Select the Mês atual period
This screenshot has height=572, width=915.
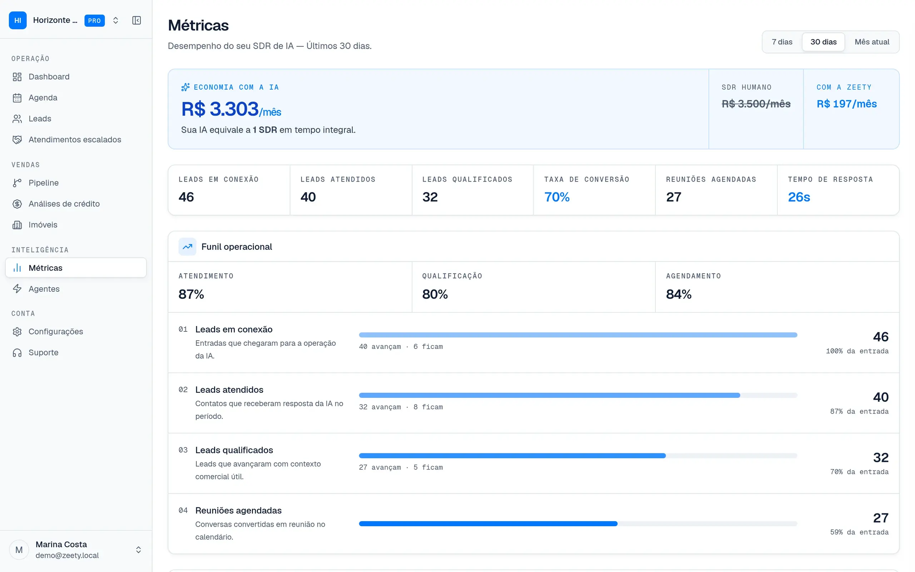871,42
